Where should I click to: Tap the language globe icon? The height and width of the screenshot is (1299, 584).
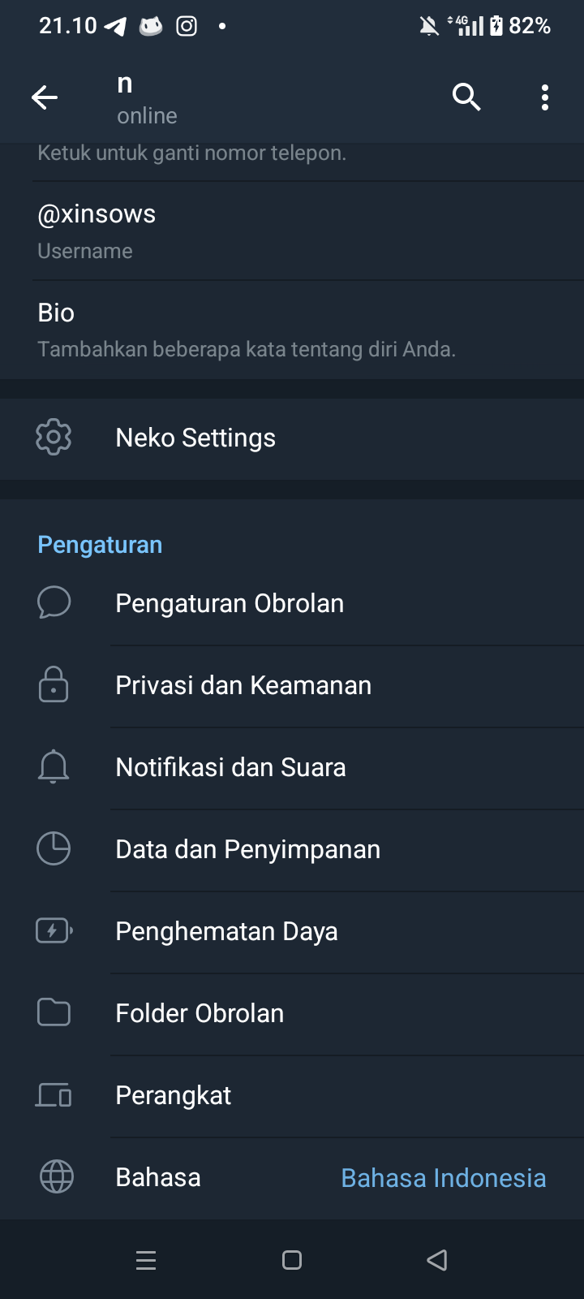click(x=56, y=1177)
